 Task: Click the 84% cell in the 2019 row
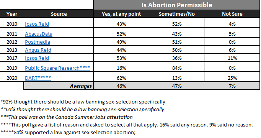176,68
